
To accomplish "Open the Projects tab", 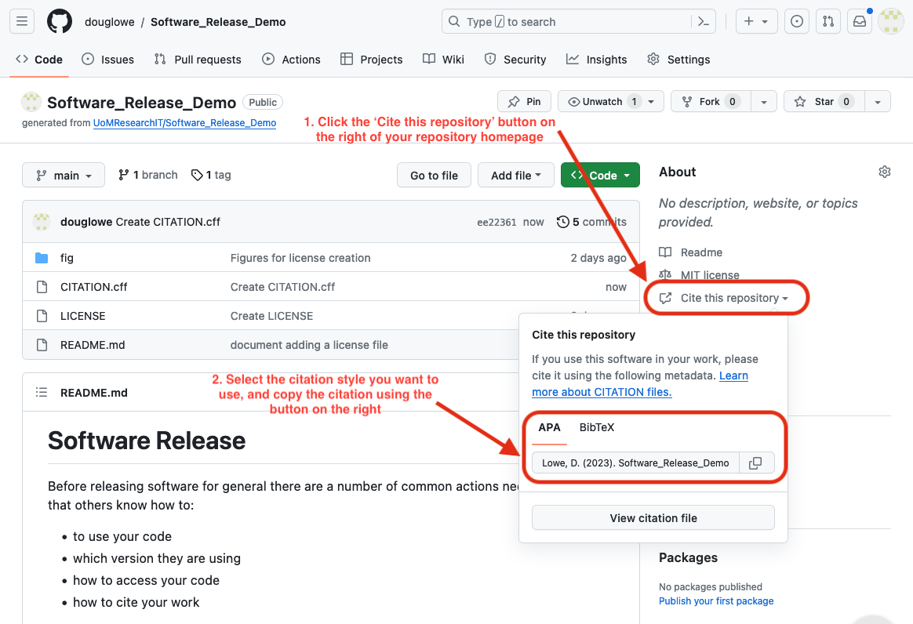I will (372, 60).
